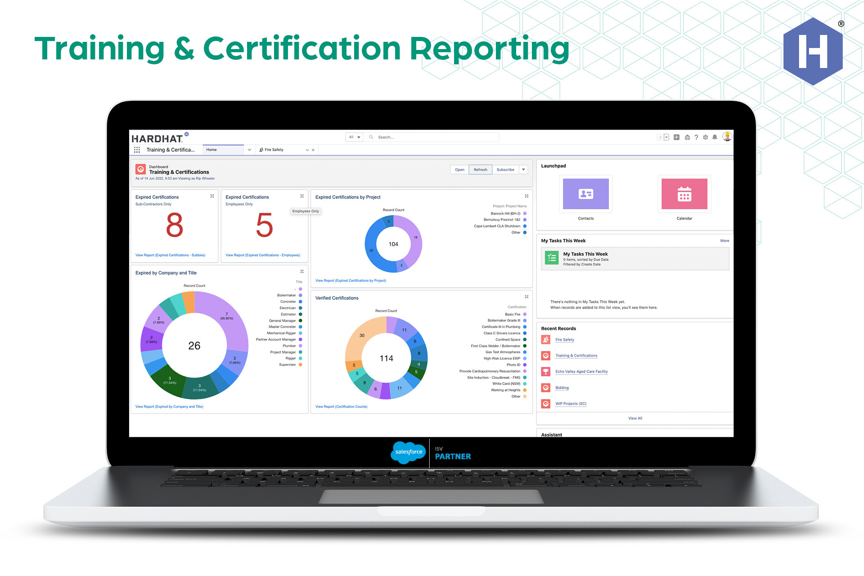Click the Setup gear icon
Viewport: 864px width, 576px height.
705,137
